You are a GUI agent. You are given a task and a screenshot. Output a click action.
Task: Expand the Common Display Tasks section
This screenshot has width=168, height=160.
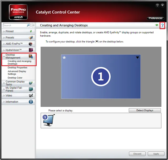pyautogui.click(x=15, y=83)
